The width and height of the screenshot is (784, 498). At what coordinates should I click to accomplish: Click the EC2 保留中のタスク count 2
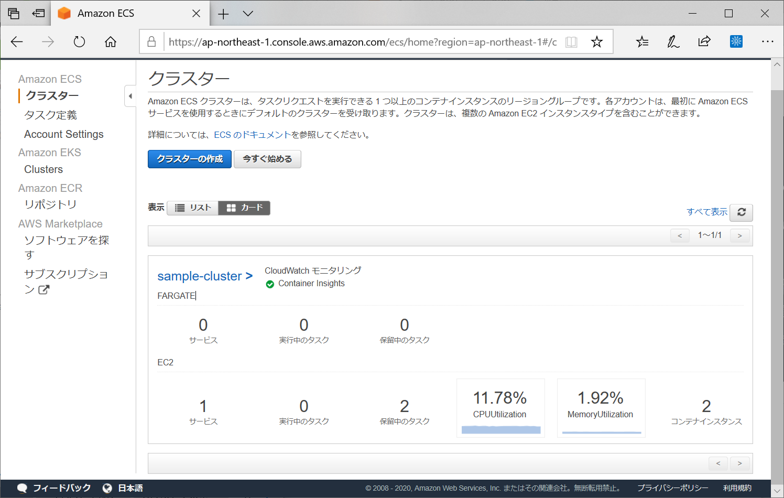point(405,406)
